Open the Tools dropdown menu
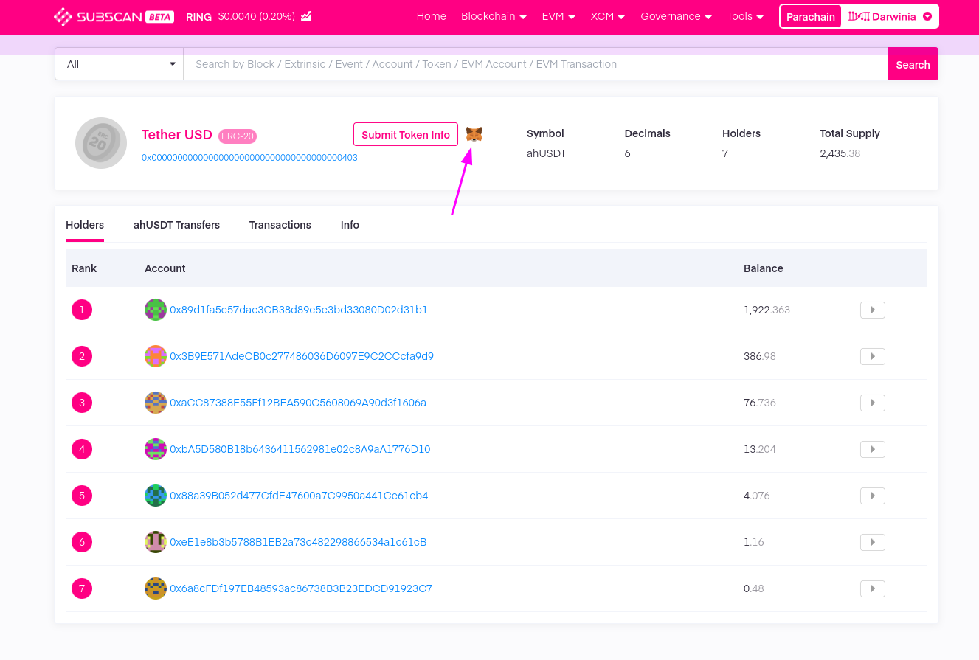Viewport: 979px width, 660px height. tap(745, 15)
